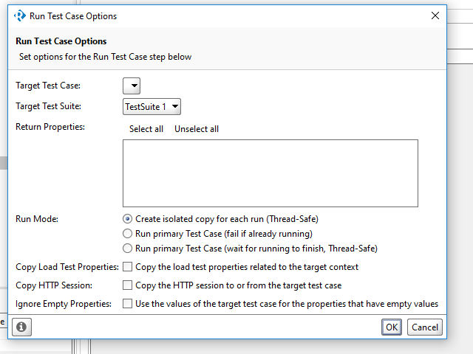Click inside the Return Properties list box

click(x=270, y=173)
